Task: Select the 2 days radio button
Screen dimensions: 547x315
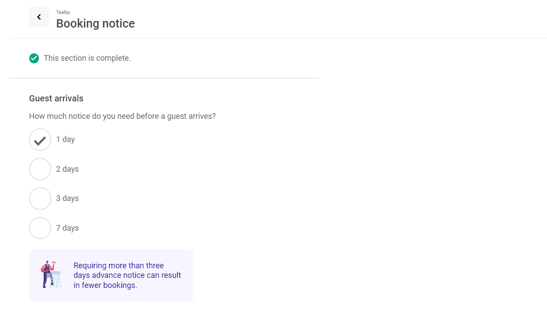Action: click(x=40, y=169)
